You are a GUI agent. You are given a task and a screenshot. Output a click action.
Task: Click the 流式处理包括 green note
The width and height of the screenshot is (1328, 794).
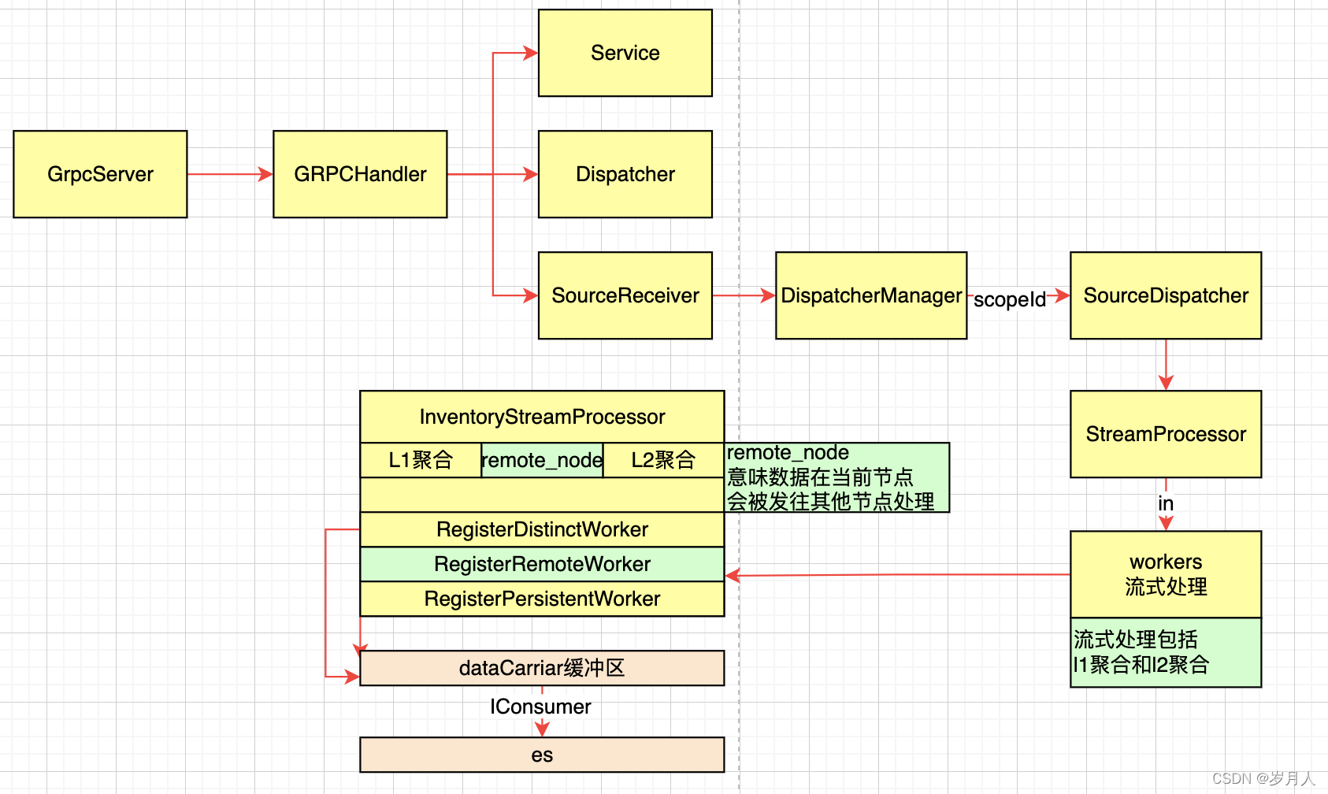tap(1166, 652)
